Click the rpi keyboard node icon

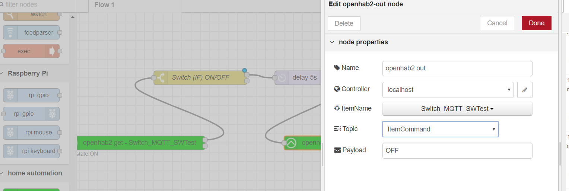[10, 151]
